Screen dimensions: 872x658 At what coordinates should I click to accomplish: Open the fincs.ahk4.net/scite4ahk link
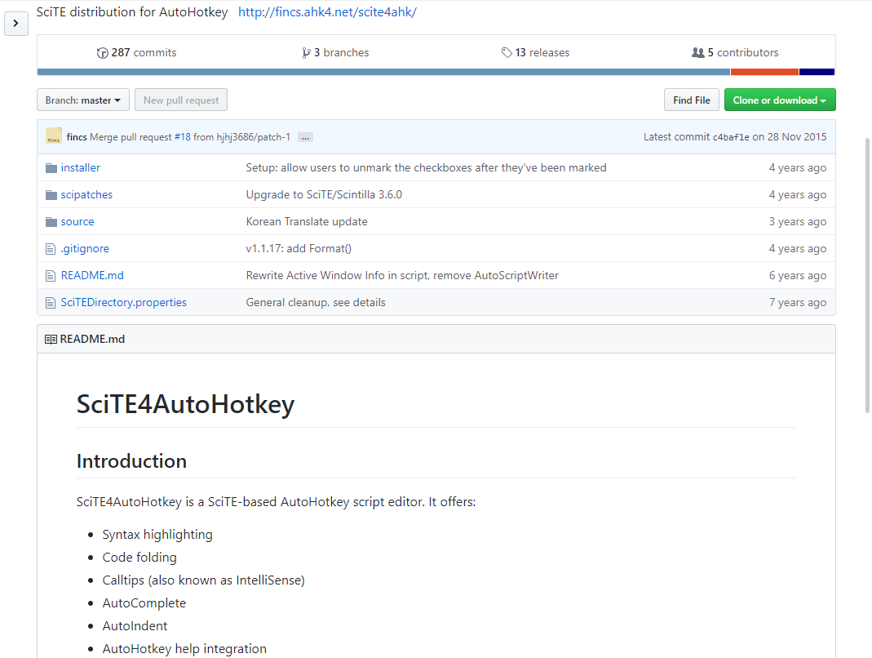[327, 12]
